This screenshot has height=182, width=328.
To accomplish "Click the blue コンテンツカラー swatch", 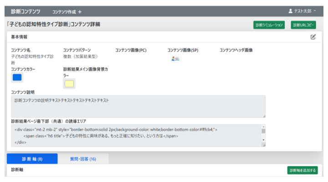I will [x=17, y=77].
